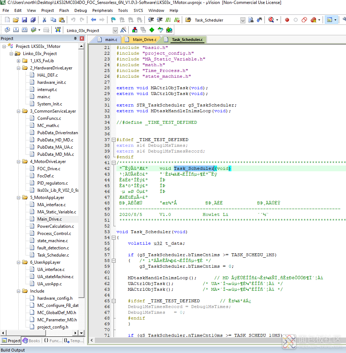The height and width of the screenshot is (353, 346).
Task: Open the window layout dropdown arrow
Action: 335,20
